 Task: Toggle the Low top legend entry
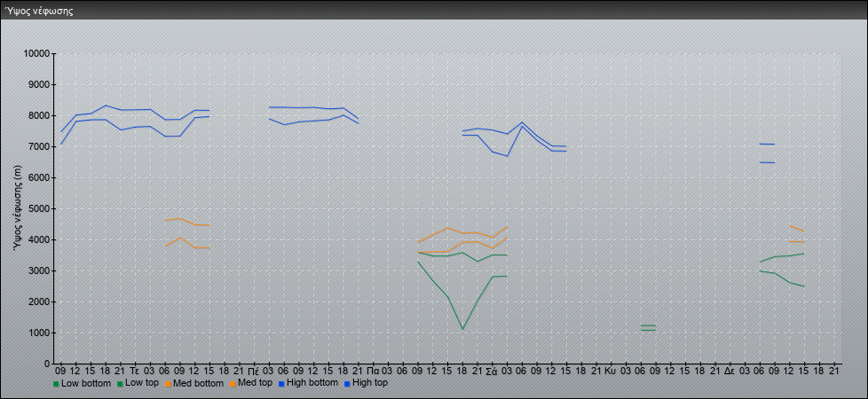pos(138,383)
